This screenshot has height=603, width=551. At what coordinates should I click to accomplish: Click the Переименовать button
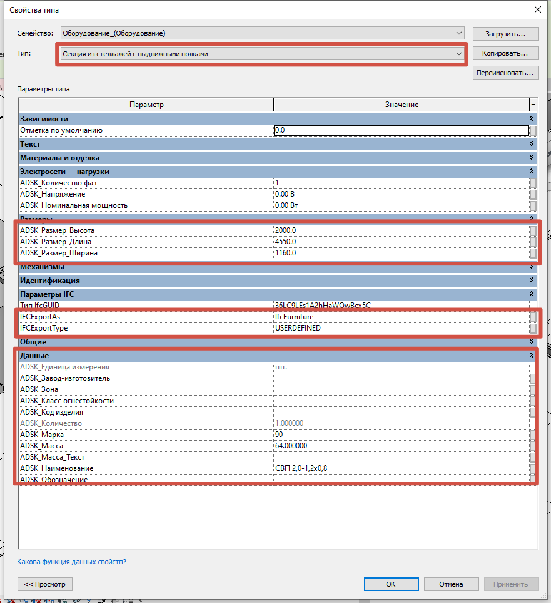tap(506, 73)
